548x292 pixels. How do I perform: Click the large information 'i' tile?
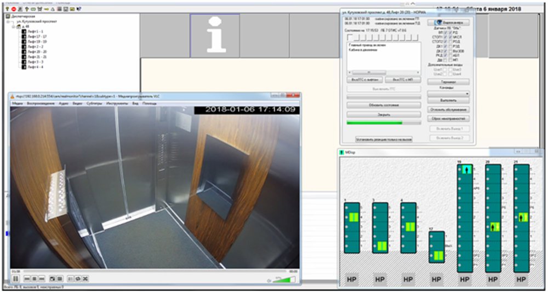tap(214, 35)
